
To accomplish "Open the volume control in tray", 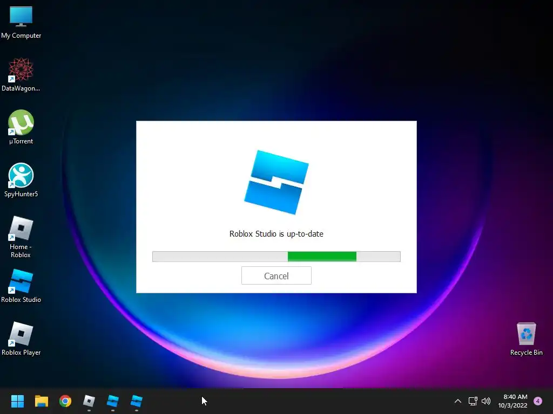I will click(486, 401).
